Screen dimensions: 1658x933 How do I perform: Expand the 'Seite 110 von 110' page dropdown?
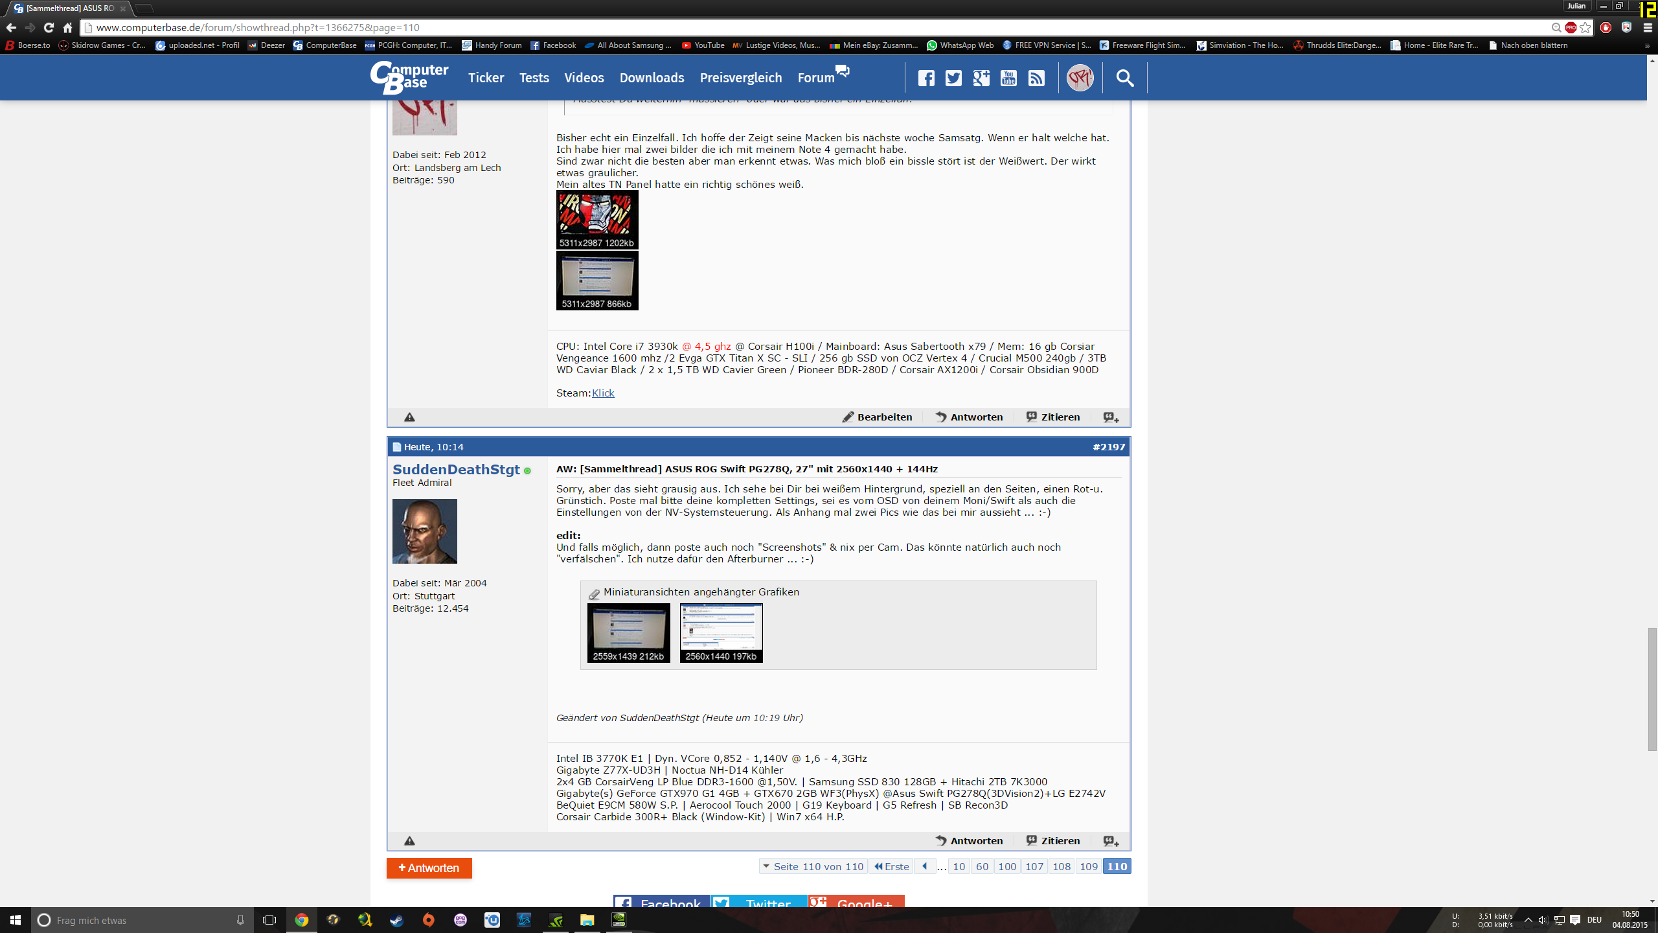(x=813, y=866)
